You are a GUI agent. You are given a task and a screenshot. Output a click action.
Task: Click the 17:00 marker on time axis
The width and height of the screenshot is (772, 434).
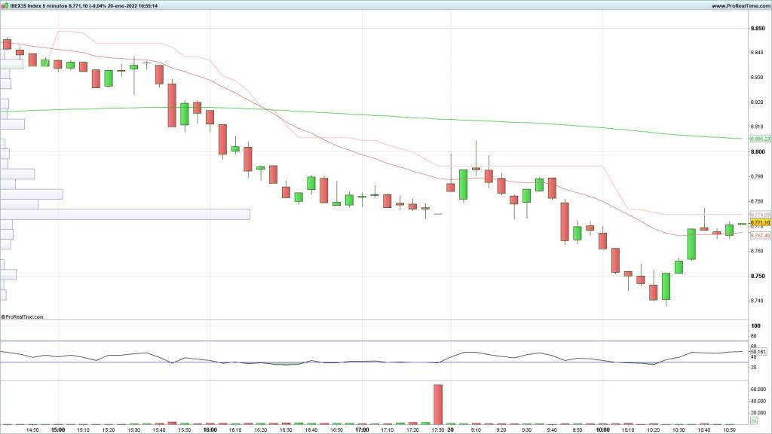(362, 430)
